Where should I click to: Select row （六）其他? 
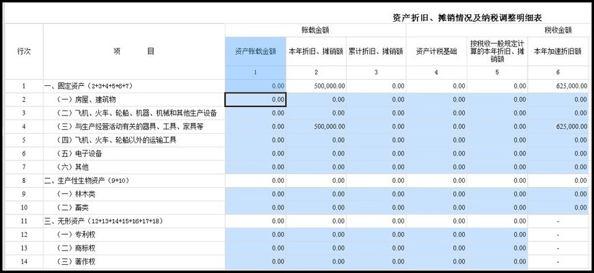(297, 167)
